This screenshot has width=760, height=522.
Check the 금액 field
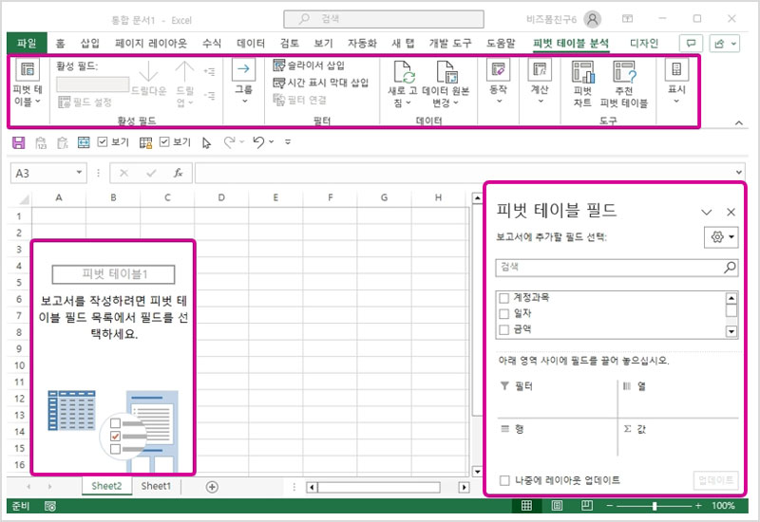(504, 329)
